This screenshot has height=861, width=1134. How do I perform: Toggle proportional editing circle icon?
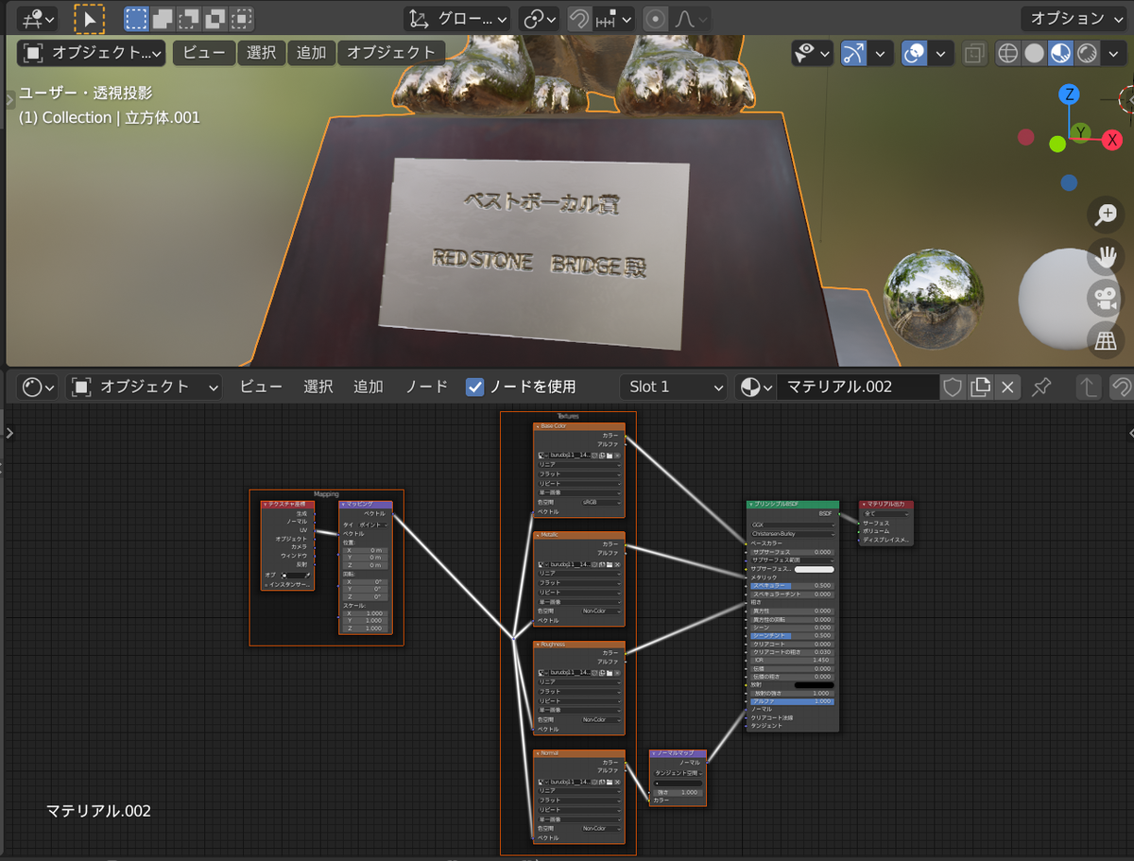click(655, 18)
